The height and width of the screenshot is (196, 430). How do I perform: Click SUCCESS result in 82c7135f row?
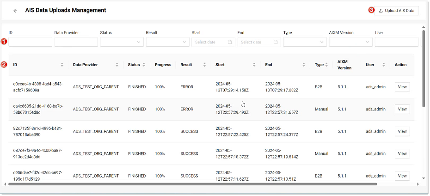coord(189,131)
